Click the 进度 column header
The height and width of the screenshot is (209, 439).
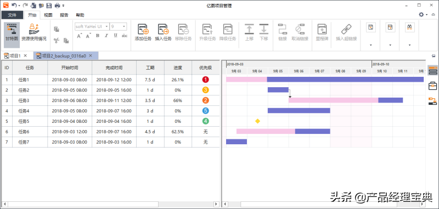[178, 67]
